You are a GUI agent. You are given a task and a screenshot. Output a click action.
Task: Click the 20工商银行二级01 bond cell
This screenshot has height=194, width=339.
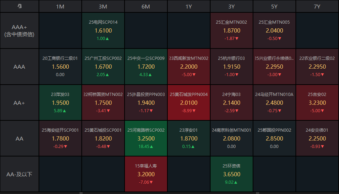point(60,67)
